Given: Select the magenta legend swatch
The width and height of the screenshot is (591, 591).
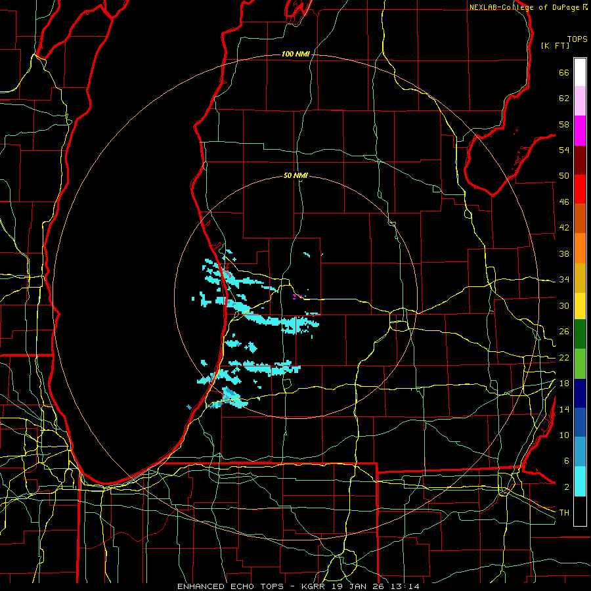Looking at the screenshot, I should coord(580,131).
